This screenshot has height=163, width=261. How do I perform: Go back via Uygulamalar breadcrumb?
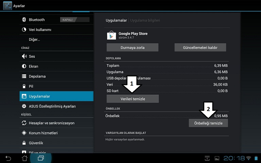(116, 20)
